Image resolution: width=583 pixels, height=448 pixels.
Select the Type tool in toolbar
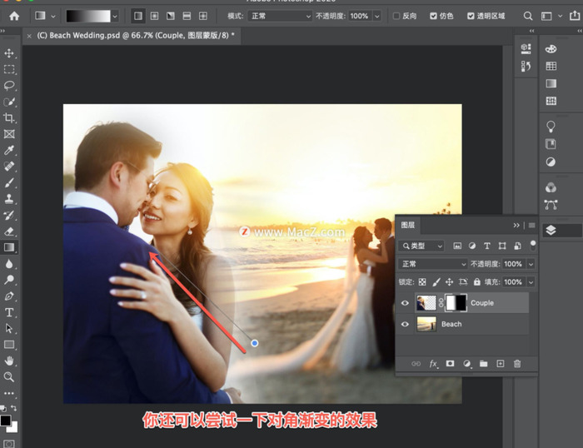(10, 312)
